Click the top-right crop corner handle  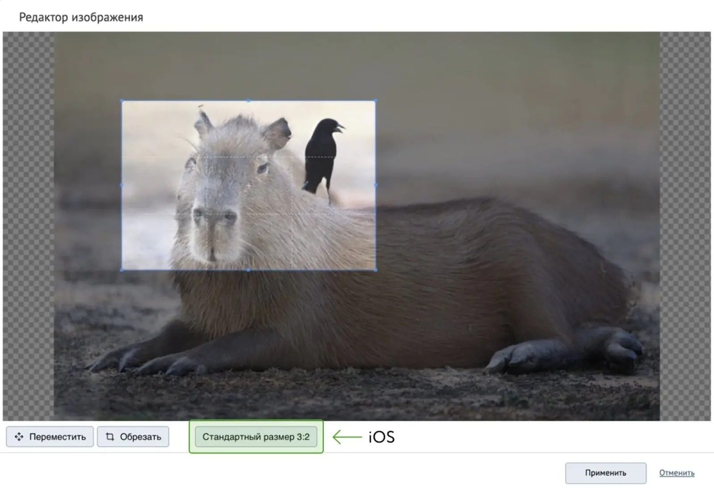point(375,101)
